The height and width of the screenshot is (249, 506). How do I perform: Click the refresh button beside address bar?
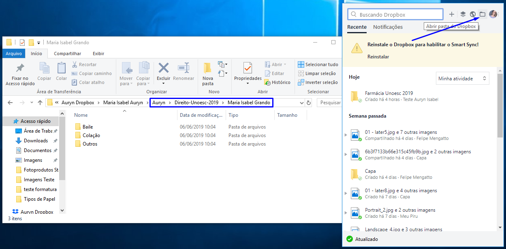[x=309, y=103]
